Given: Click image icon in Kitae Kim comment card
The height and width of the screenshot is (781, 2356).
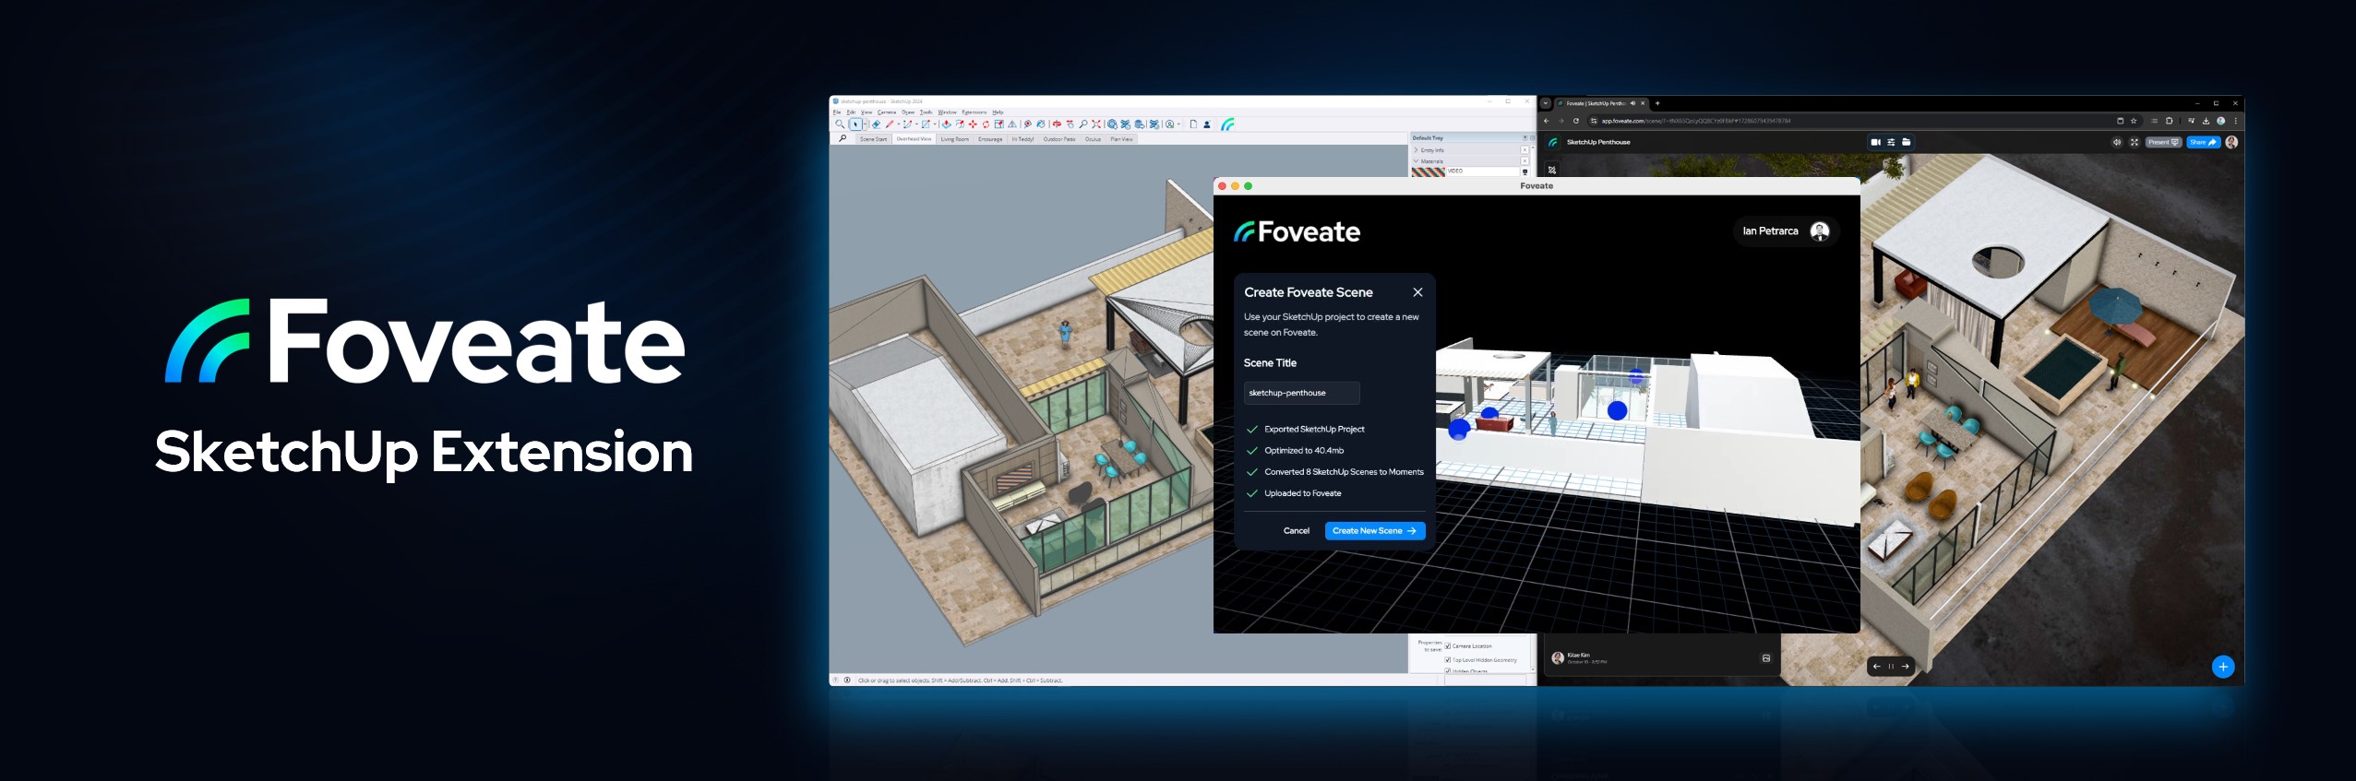Looking at the screenshot, I should click(1766, 658).
